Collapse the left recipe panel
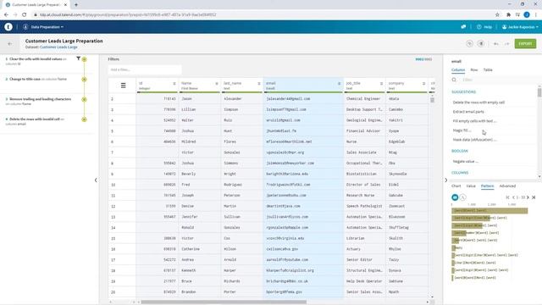The height and width of the screenshot is (305, 542). (96, 180)
